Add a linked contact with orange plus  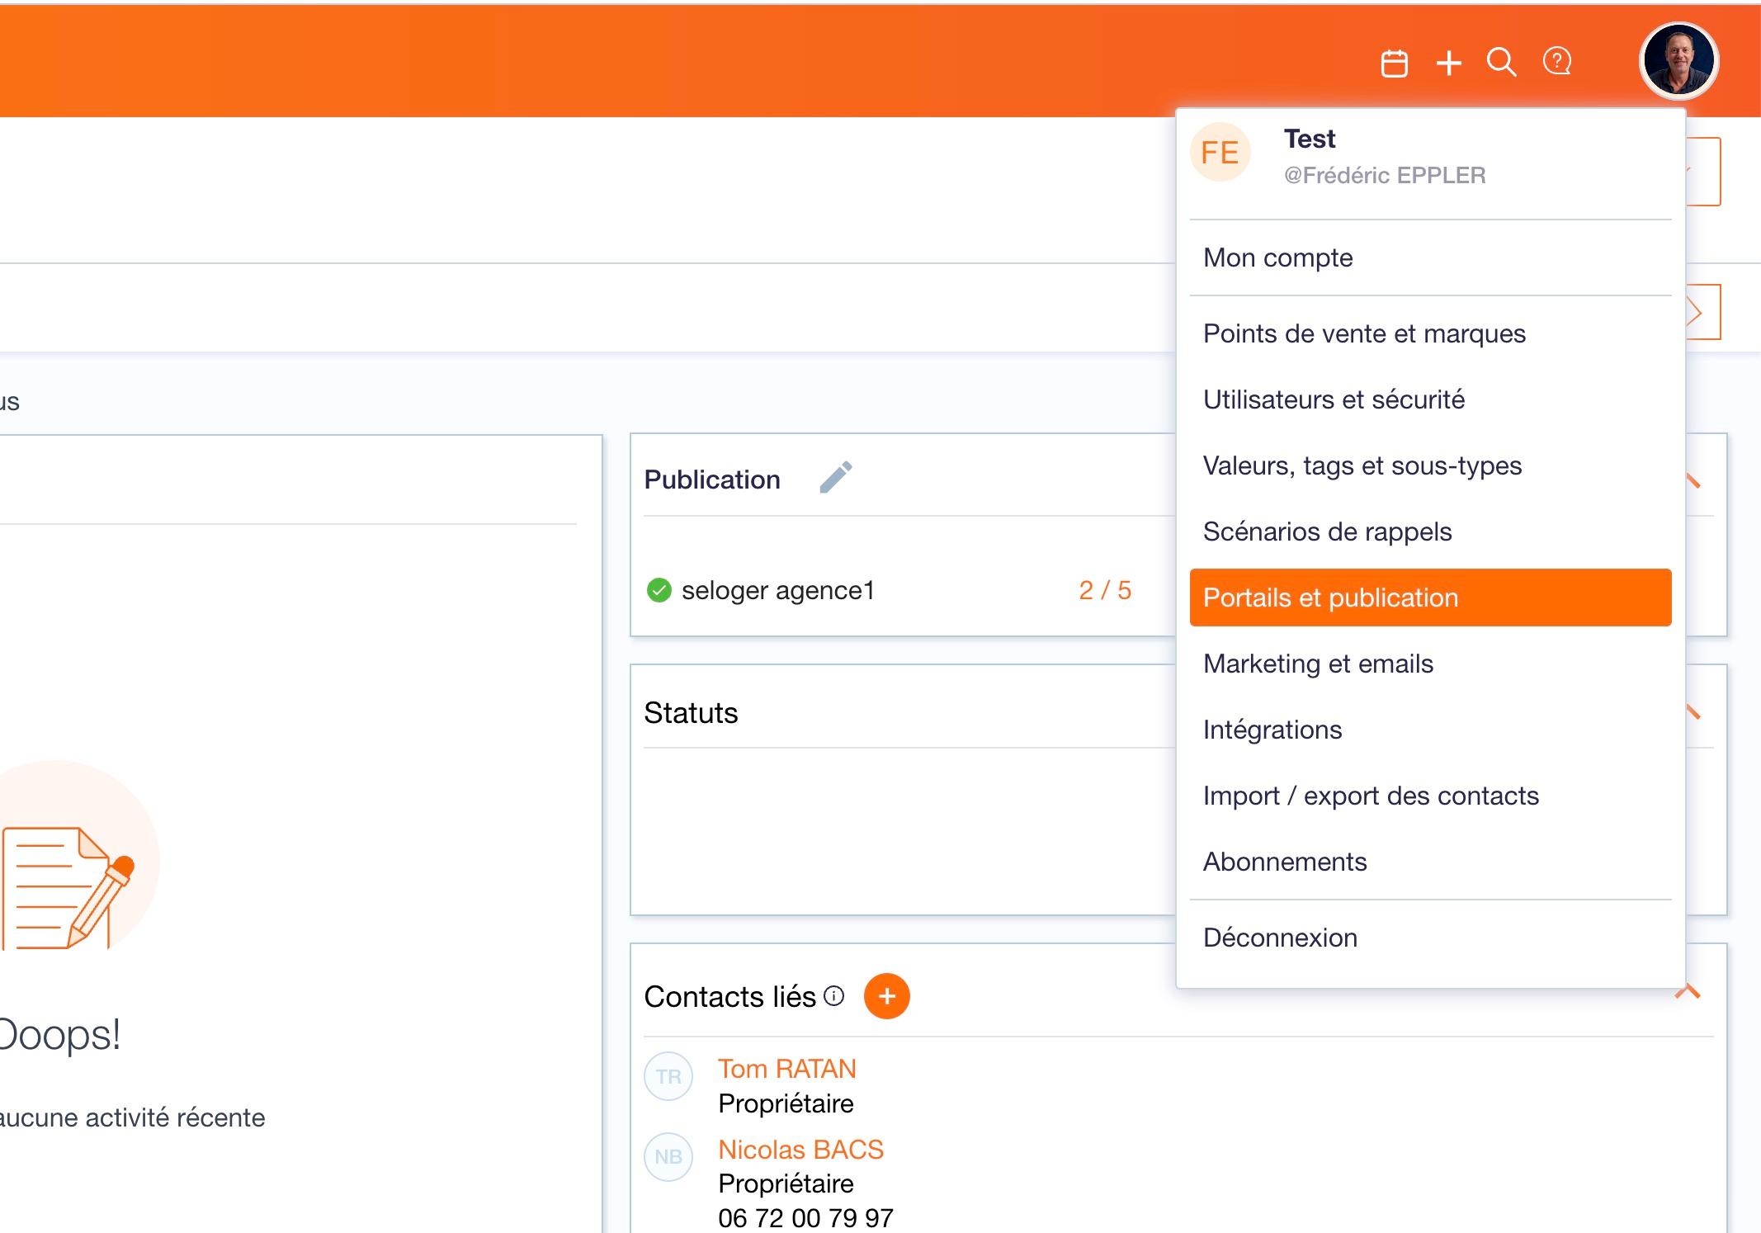[x=886, y=996]
